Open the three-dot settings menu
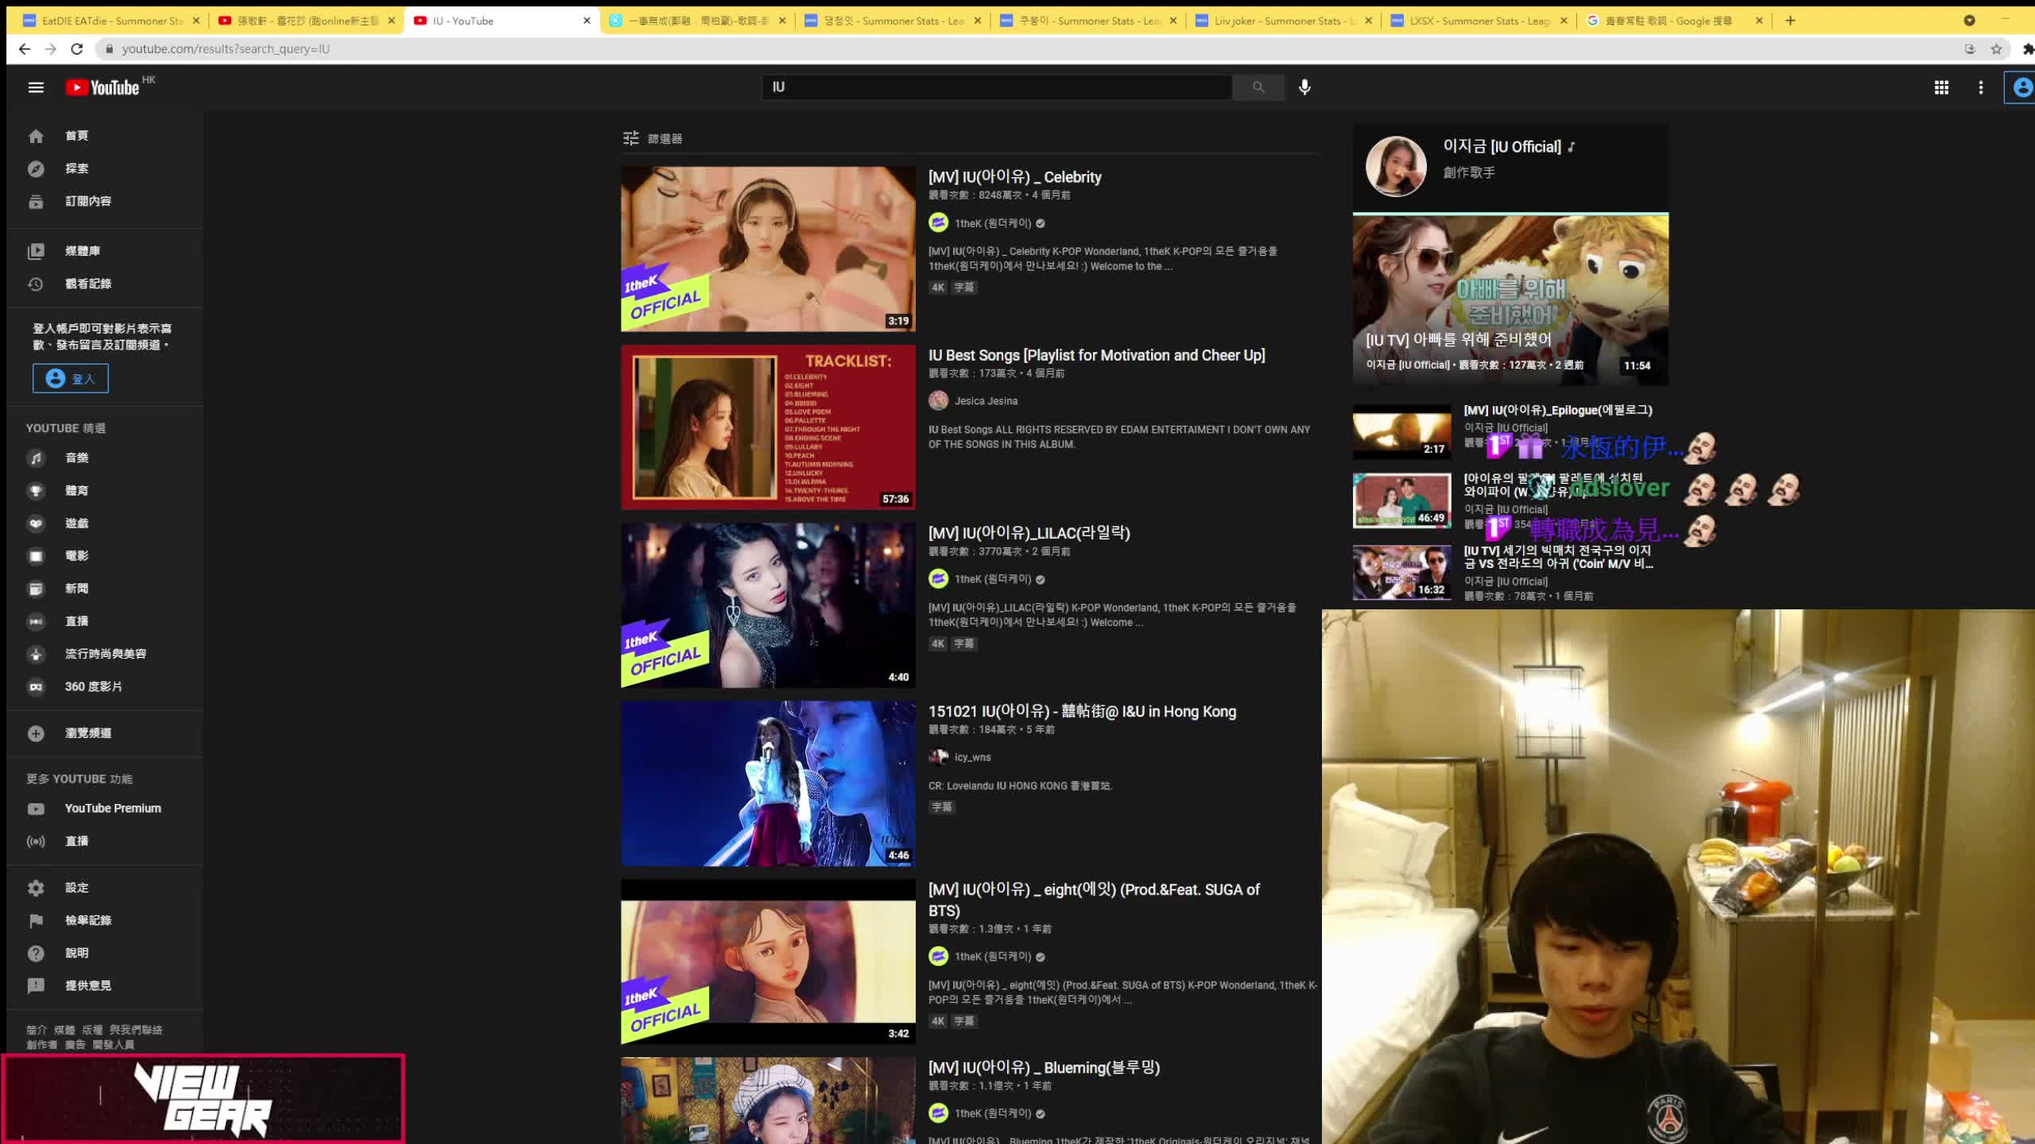Screen dimensions: 2035x1144 click(1981, 87)
